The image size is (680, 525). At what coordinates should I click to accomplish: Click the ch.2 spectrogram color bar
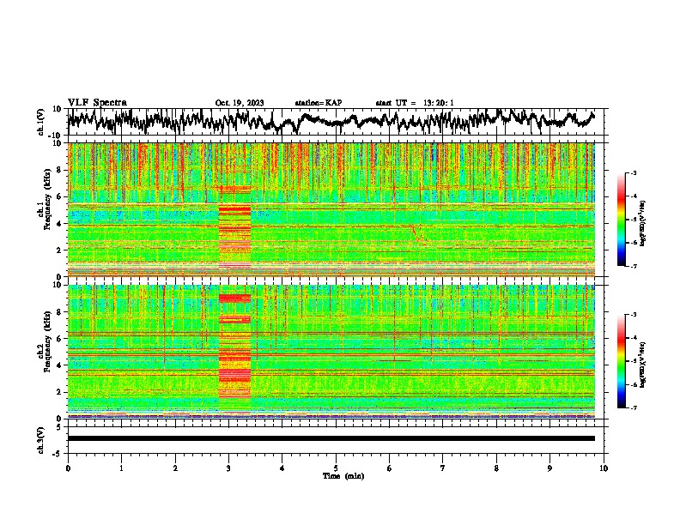(621, 361)
